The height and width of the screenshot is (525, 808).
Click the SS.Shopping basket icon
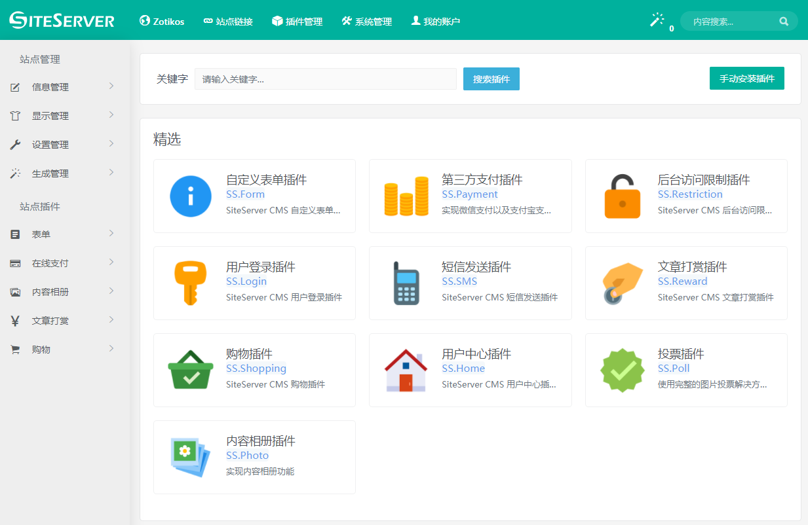pyautogui.click(x=191, y=370)
